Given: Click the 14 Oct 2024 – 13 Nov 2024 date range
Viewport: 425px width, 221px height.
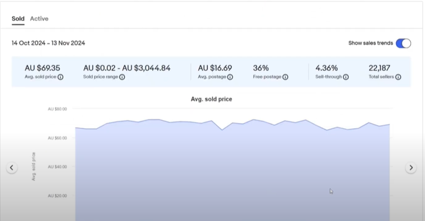Looking at the screenshot, I should [x=48, y=43].
